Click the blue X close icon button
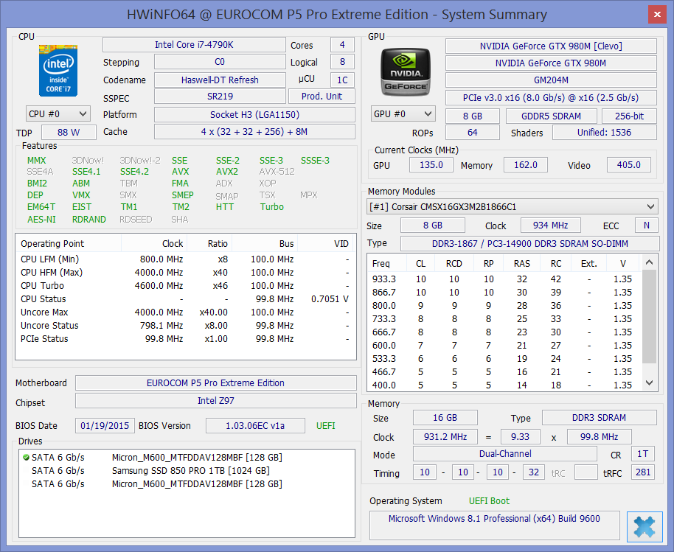The height and width of the screenshot is (552, 674). tap(645, 527)
